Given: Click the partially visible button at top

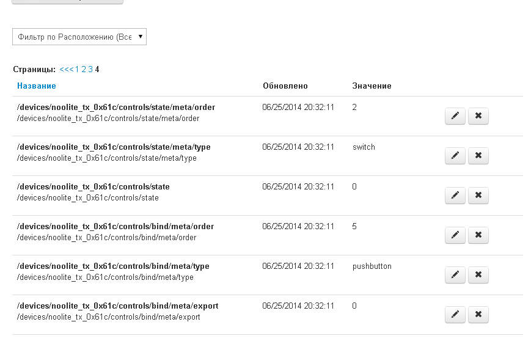Looking at the screenshot, I should pyautogui.click(x=67, y=2).
